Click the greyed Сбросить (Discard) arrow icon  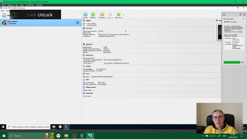click(110, 15)
